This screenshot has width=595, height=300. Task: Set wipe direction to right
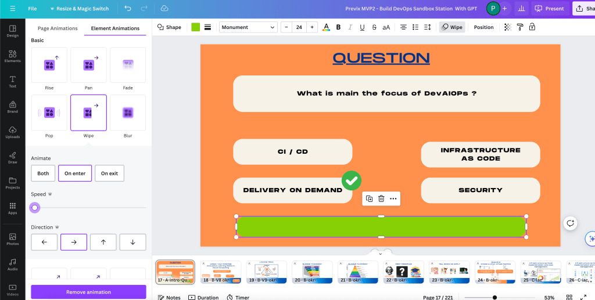(74, 242)
